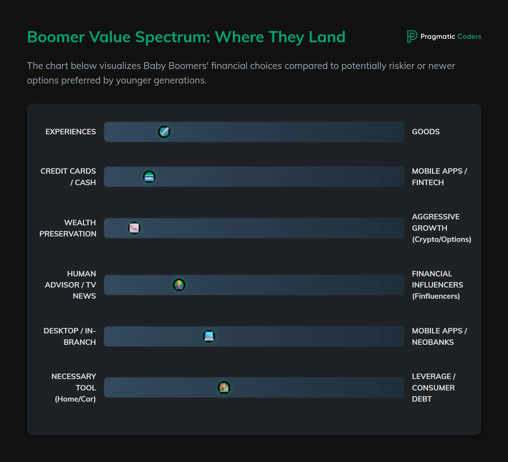
Task: Click the LEVERAGE / CONSUMER DEBT label
Action: (x=433, y=388)
